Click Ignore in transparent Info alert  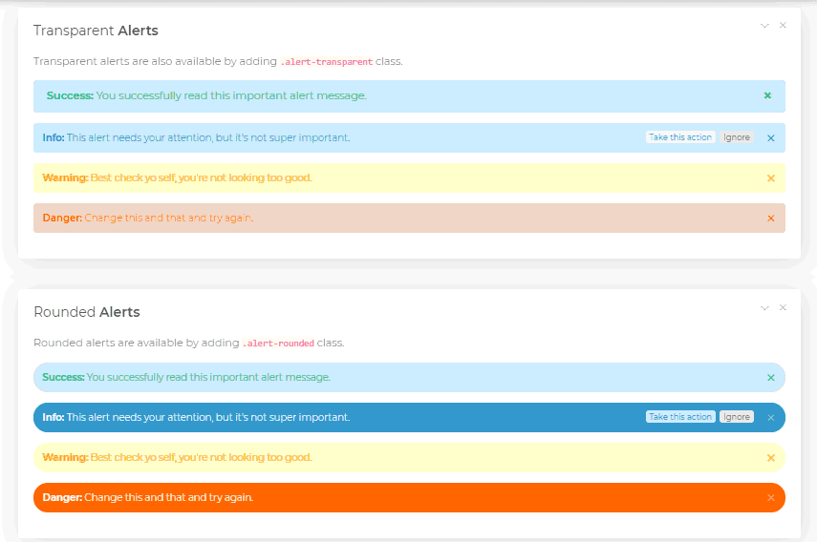click(736, 137)
